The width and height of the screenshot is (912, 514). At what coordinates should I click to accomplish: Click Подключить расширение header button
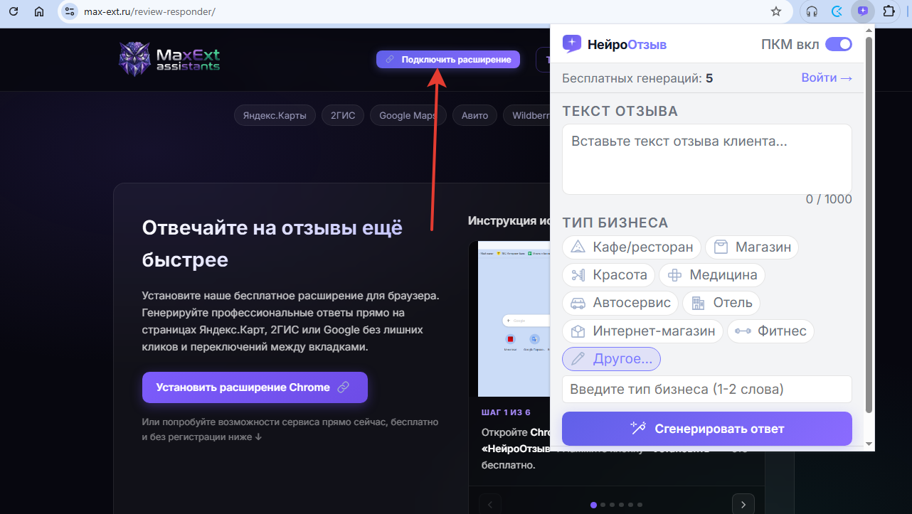[448, 60]
